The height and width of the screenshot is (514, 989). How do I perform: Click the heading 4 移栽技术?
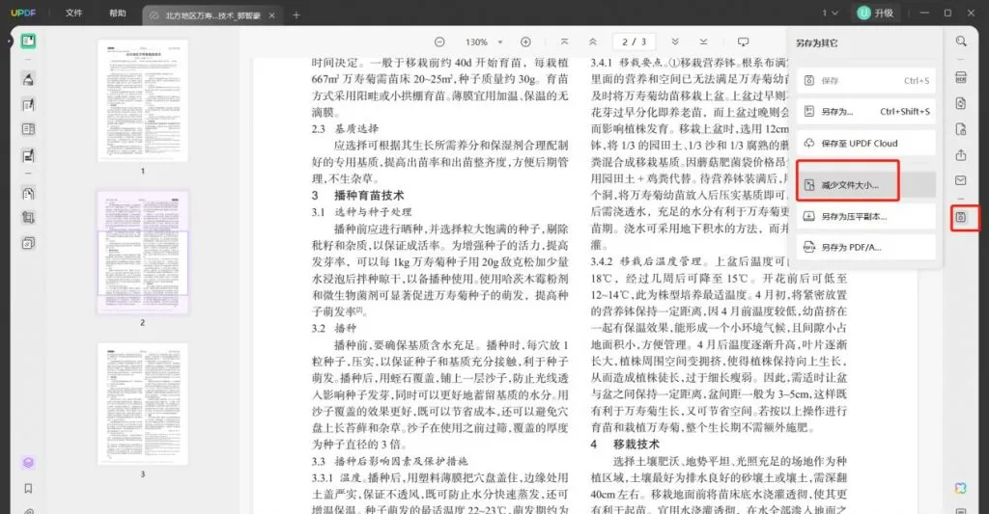625,444
